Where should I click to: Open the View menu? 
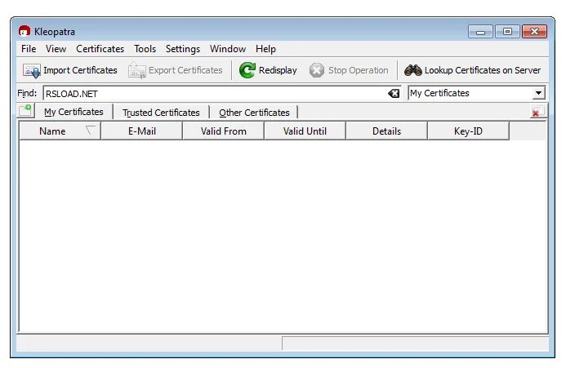click(x=56, y=49)
